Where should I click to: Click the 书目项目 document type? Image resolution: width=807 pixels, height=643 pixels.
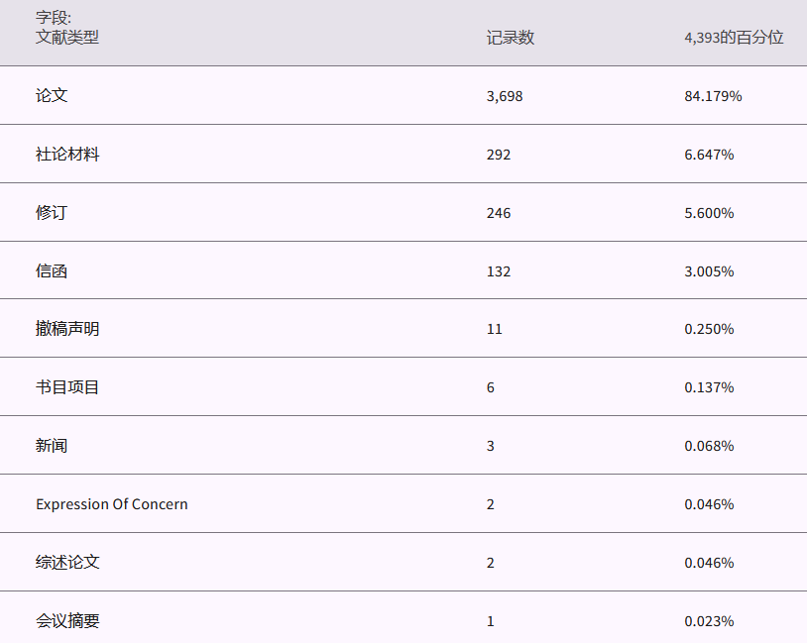(x=67, y=387)
